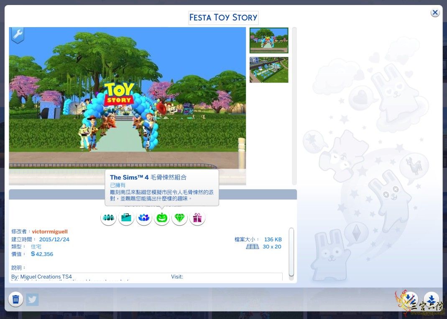Click the Festa Toy Story title
447x319 pixels.
pos(223,18)
